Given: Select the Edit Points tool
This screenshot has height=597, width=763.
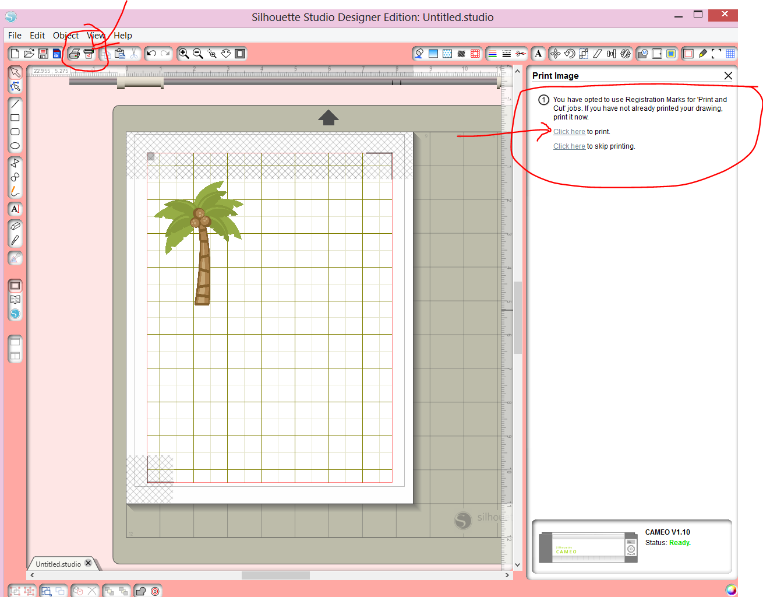Looking at the screenshot, I should click(15, 87).
